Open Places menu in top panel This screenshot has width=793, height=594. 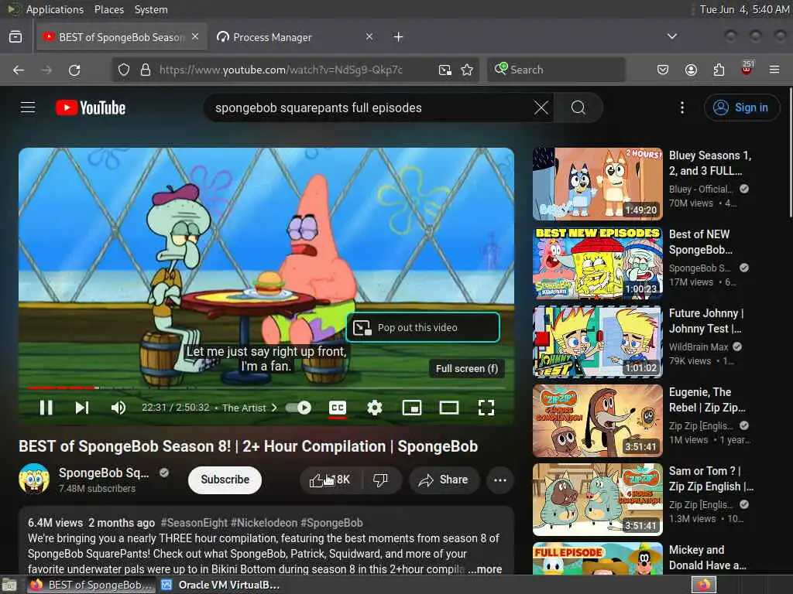(108, 9)
